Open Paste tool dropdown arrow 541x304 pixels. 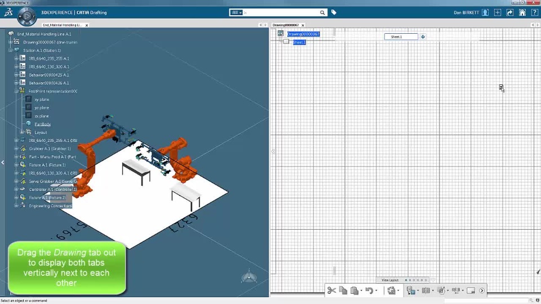pos(361,290)
